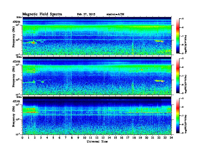Screen dimensions: 204x158
Task: Click hour tick label "9" on time axis
Action: pos(78,138)
